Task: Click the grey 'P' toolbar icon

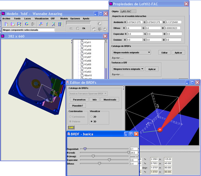Action: pyautogui.click(x=33, y=24)
